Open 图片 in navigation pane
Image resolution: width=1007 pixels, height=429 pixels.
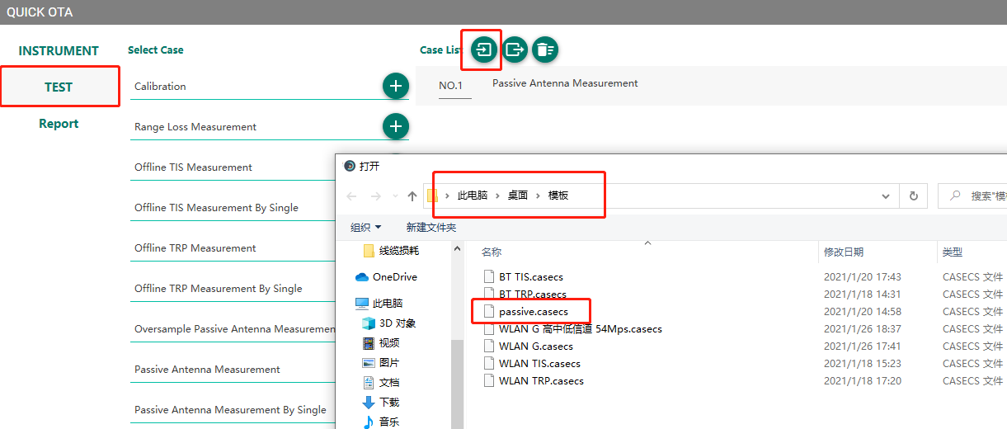[x=381, y=363]
